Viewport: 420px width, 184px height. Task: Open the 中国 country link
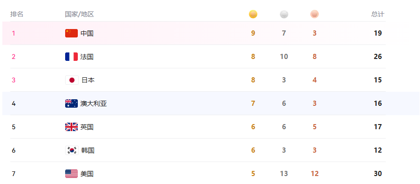pos(87,33)
